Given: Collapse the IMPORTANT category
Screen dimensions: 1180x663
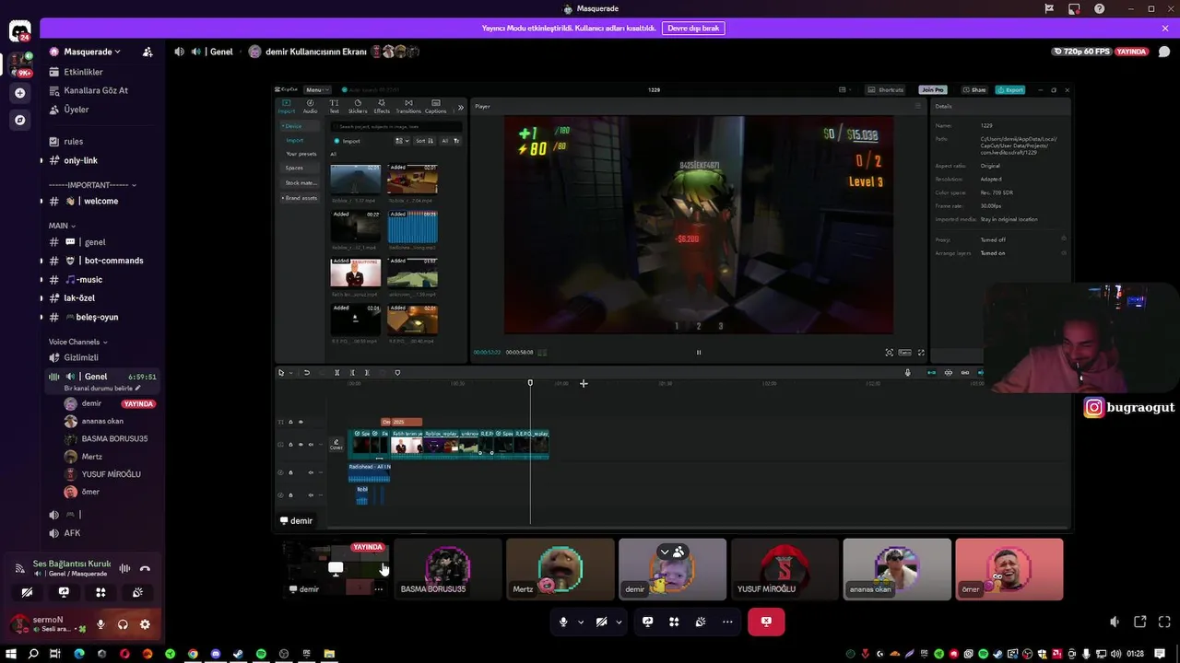Looking at the screenshot, I should point(92,184).
